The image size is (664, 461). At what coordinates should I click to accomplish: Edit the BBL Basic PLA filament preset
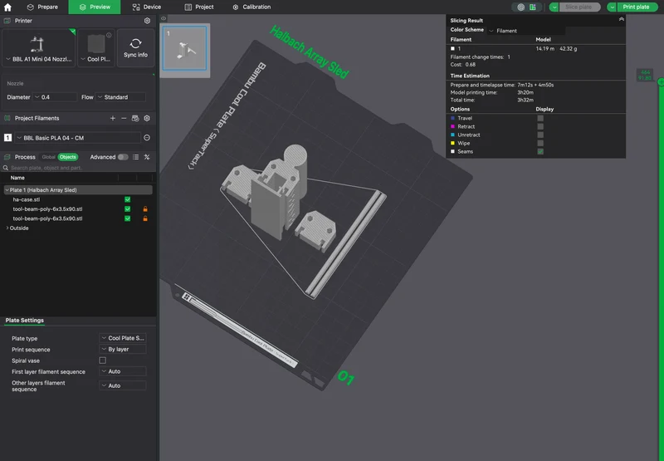[x=147, y=138]
